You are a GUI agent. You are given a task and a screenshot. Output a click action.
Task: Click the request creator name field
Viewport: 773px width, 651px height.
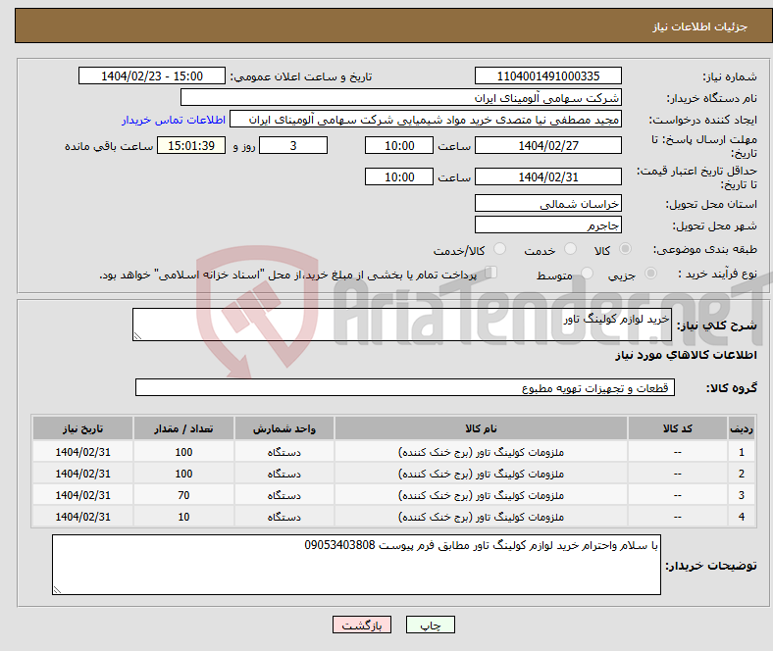coord(426,120)
